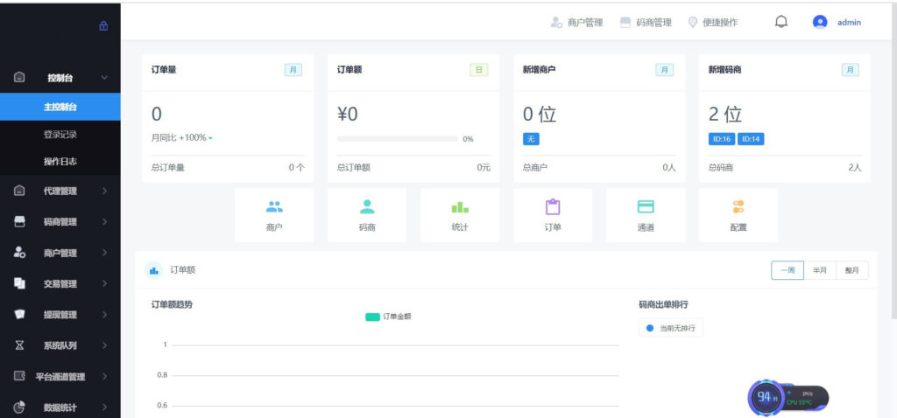
Task: Open the notification bell
Action: point(781,22)
